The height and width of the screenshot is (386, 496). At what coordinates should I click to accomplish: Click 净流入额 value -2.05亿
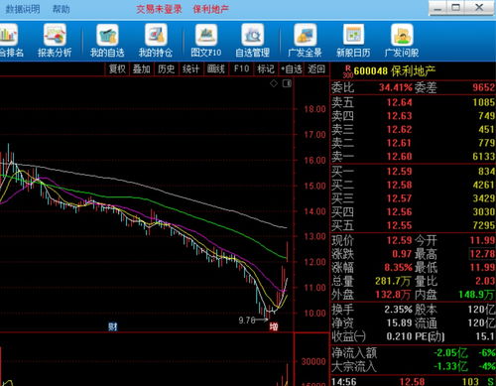450,353
